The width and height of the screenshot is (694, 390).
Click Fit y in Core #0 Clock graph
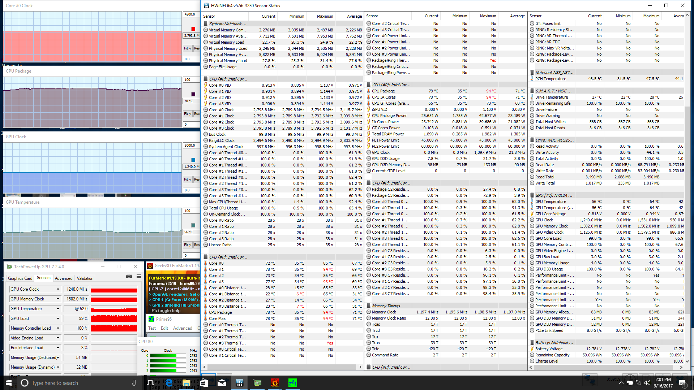tap(188, 48)
